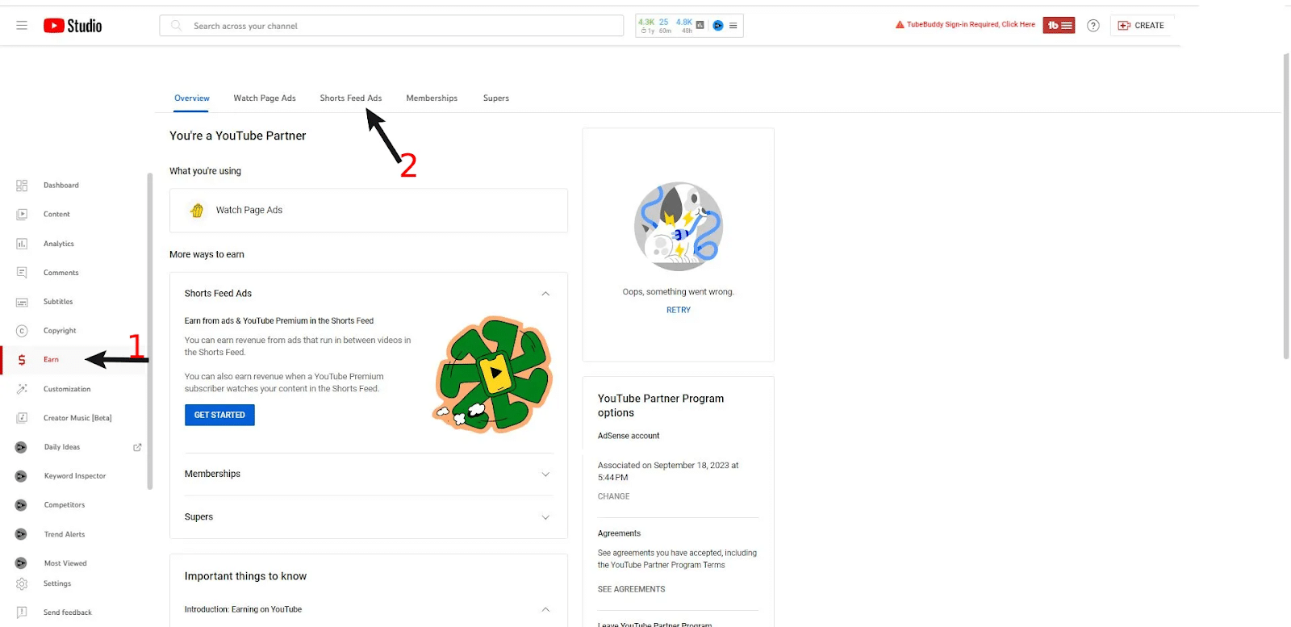Click the YouTube Studio logo
1291x627 pixels.
point(73,26)
